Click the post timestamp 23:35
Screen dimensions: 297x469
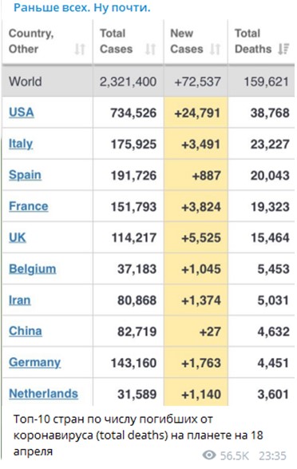click(x=272, y=455)
